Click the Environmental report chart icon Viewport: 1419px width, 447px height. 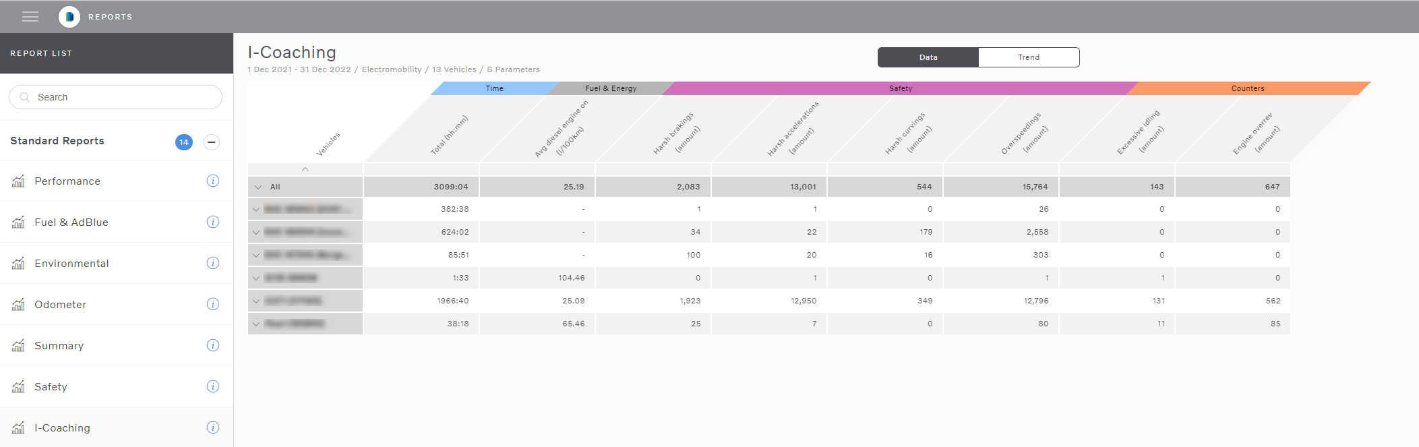[19, 263]
